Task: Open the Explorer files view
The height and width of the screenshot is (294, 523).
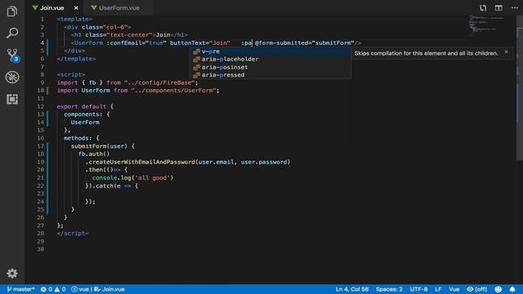Action: pos(12,11)
